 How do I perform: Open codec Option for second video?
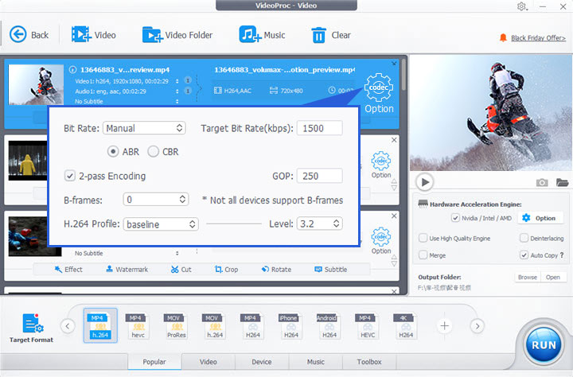tap(380, 165)
